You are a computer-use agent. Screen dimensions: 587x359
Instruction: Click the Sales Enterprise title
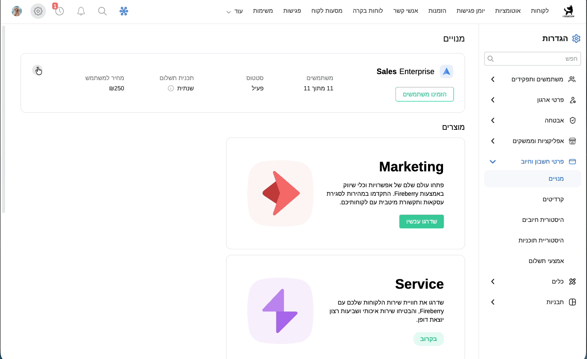click(405, 72)
